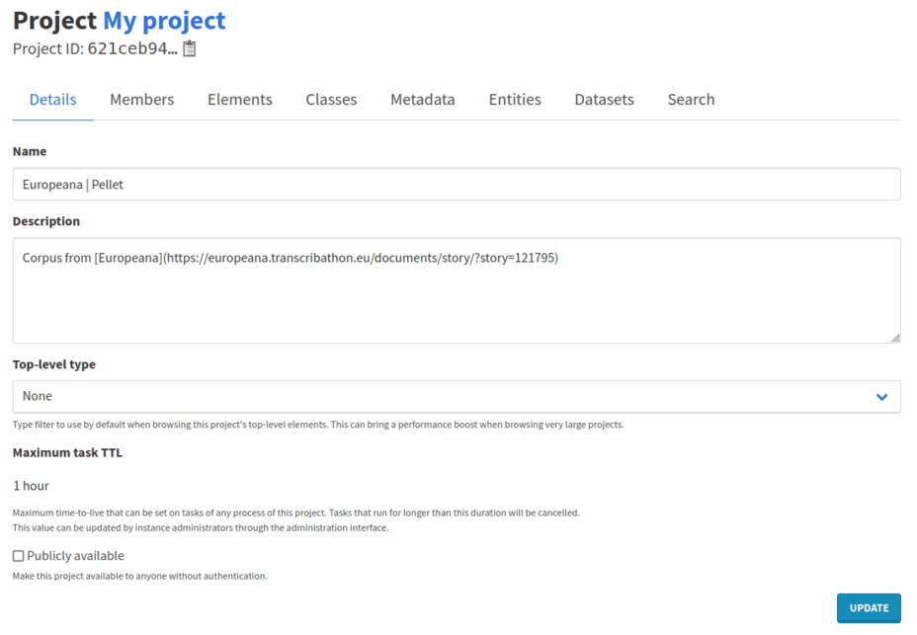Image resolution: width=917 pixels, height=635 pixels.
Task: Open the Members tab
Action: click(142, 100)
